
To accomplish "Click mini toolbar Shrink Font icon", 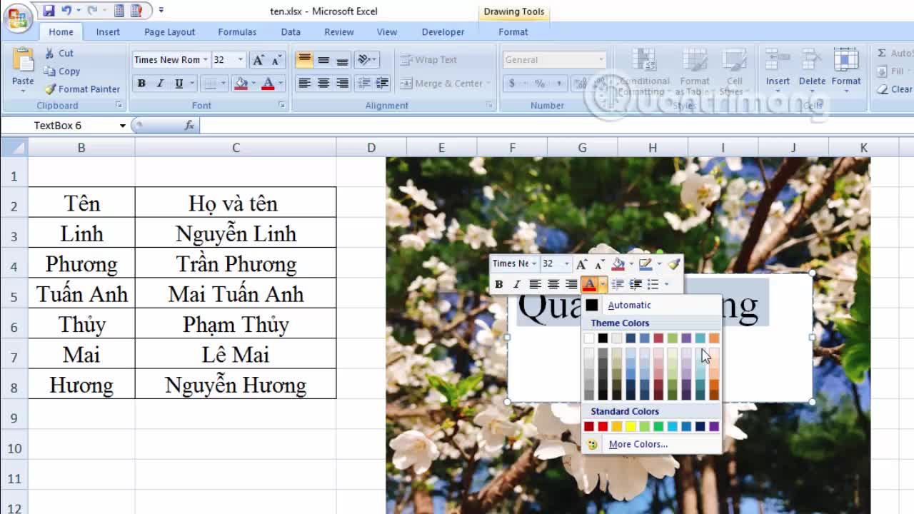I will (x=599, y=264).
